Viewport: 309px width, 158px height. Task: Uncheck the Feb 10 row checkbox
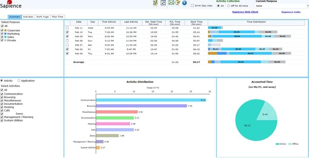67,32
